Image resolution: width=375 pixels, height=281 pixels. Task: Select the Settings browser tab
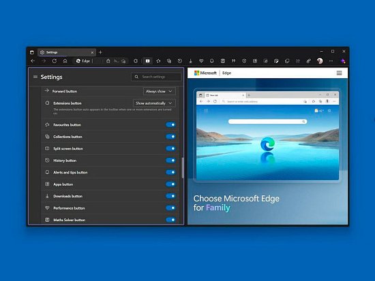tap(67, 52)
